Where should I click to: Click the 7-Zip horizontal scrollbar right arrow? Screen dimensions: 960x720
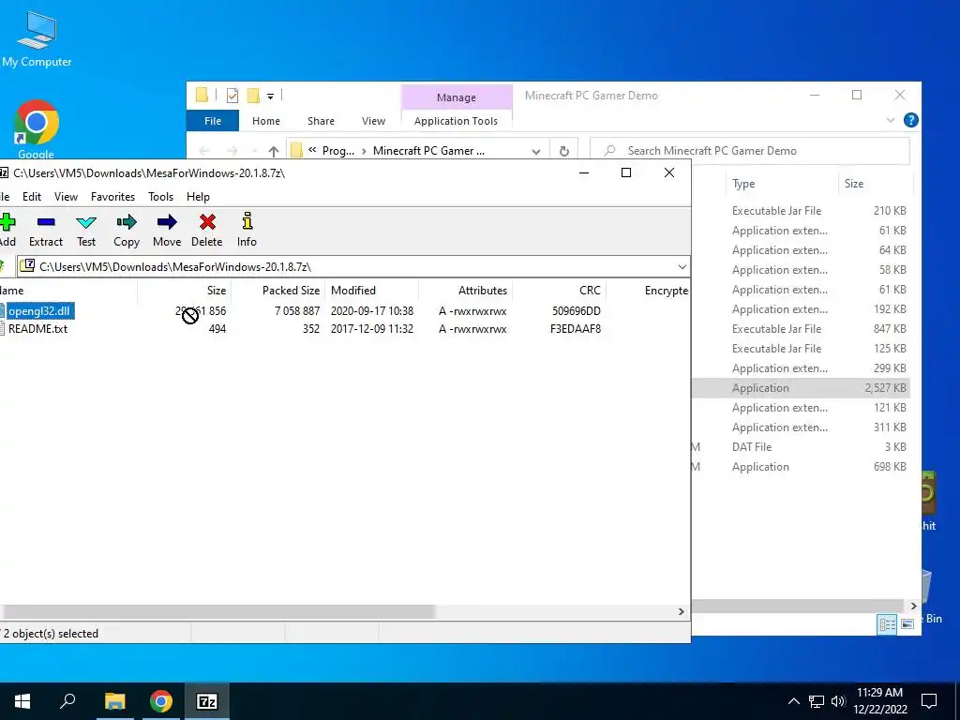coord(681,611)
